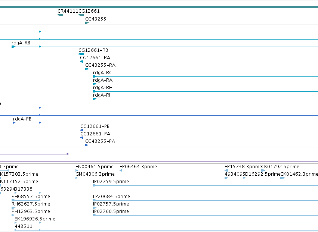The image size is (318, 232).
Task: Open the rdgA-RA transcript label
Action: coord(103,80)
